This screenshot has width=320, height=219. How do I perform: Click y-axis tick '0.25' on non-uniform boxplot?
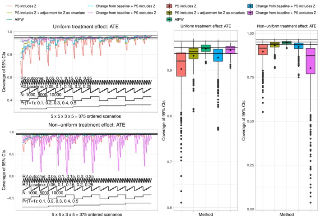[x=250, y=165]
